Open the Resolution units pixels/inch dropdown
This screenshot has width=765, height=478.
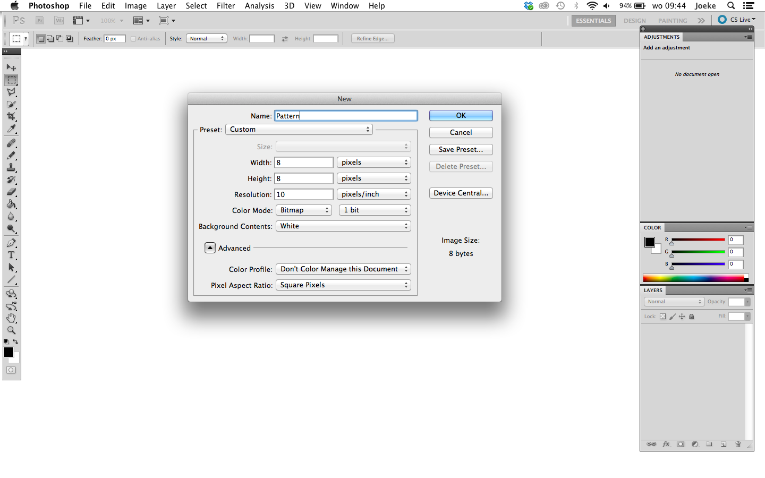click(x=374, y=194)
